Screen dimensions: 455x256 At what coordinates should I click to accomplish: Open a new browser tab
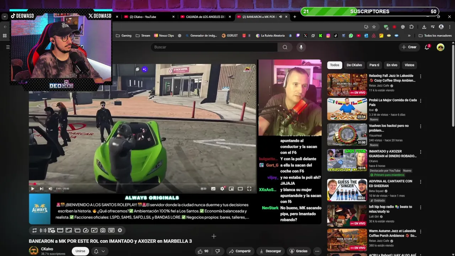point(295,17)
